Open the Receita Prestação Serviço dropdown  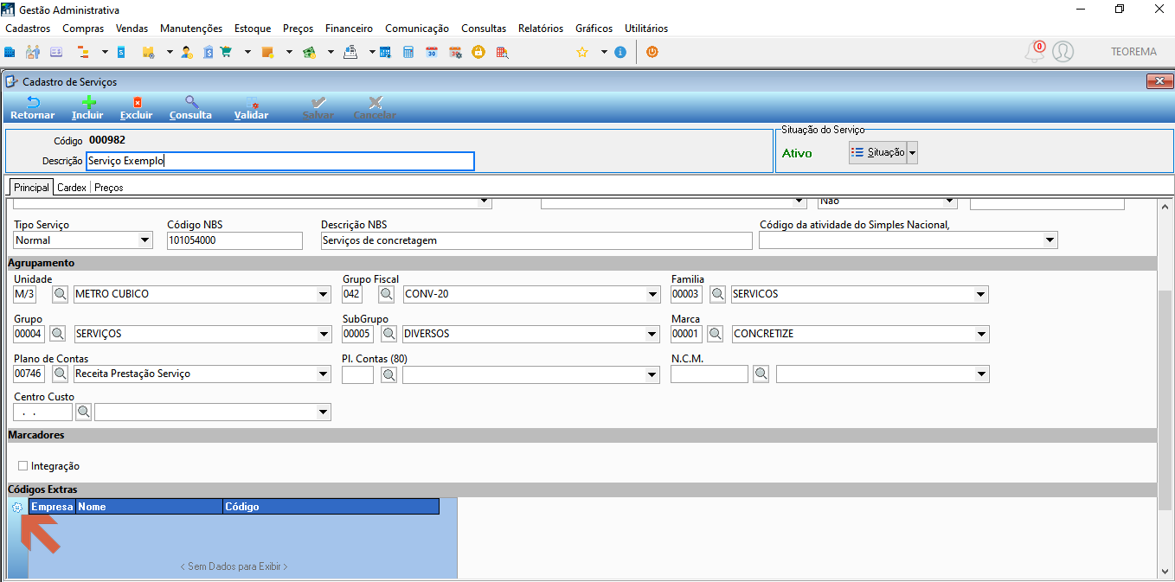click(x=323, y=374)
